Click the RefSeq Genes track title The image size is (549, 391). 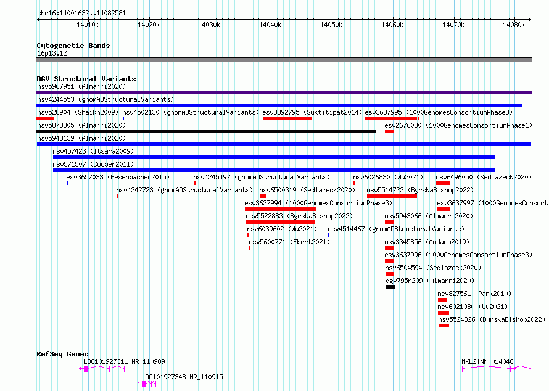62,354
